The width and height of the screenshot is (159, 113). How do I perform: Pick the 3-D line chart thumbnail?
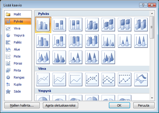pos(141,79)
